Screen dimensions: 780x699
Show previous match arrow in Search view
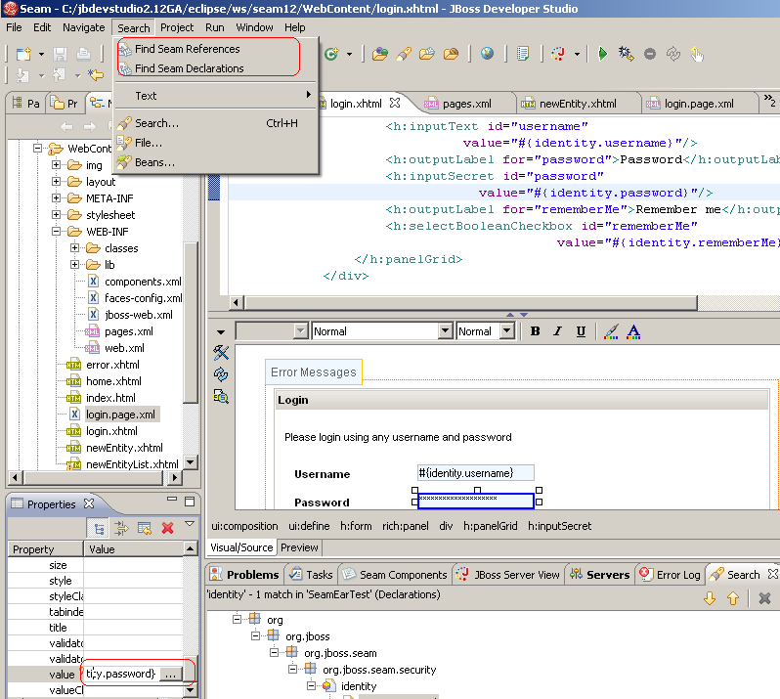coord(732,598)
